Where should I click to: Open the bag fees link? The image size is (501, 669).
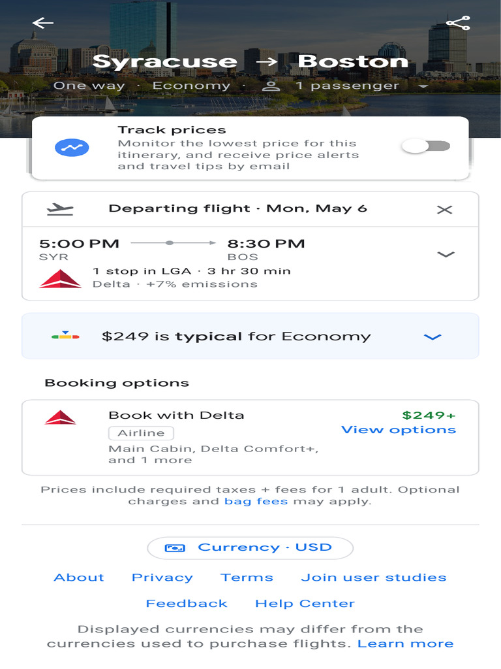click(x=256, y=502)
